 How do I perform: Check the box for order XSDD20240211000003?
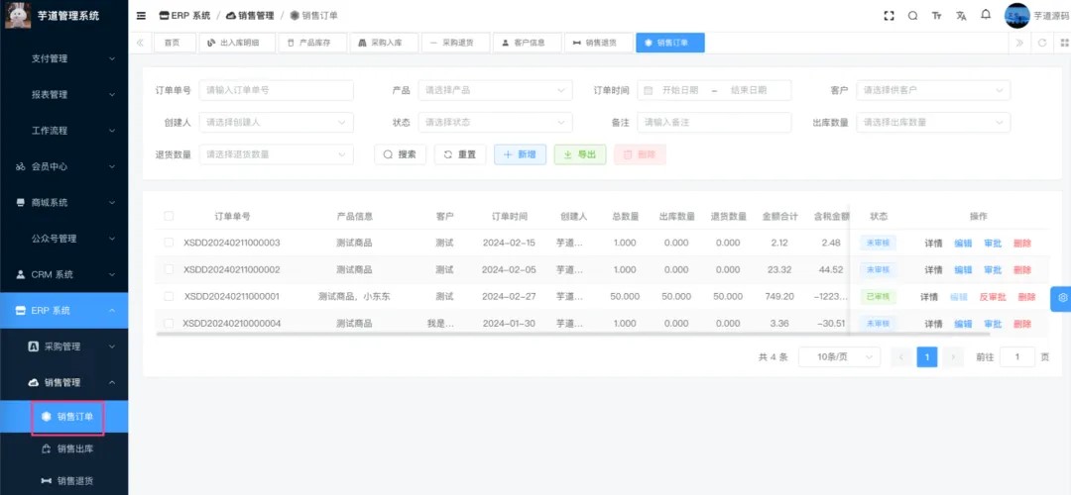click(x=169, y=243)
